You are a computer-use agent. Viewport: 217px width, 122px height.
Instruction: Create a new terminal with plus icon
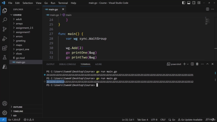(x=184, y=64)
